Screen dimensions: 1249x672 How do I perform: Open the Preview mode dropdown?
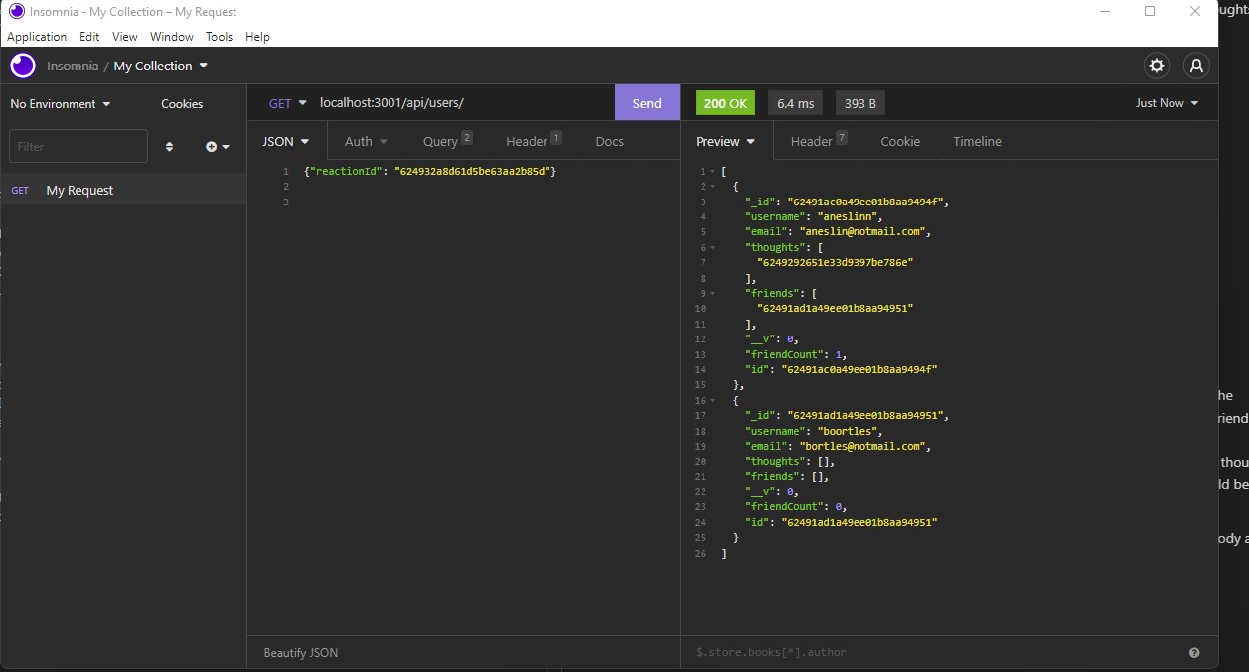[725, 141]
